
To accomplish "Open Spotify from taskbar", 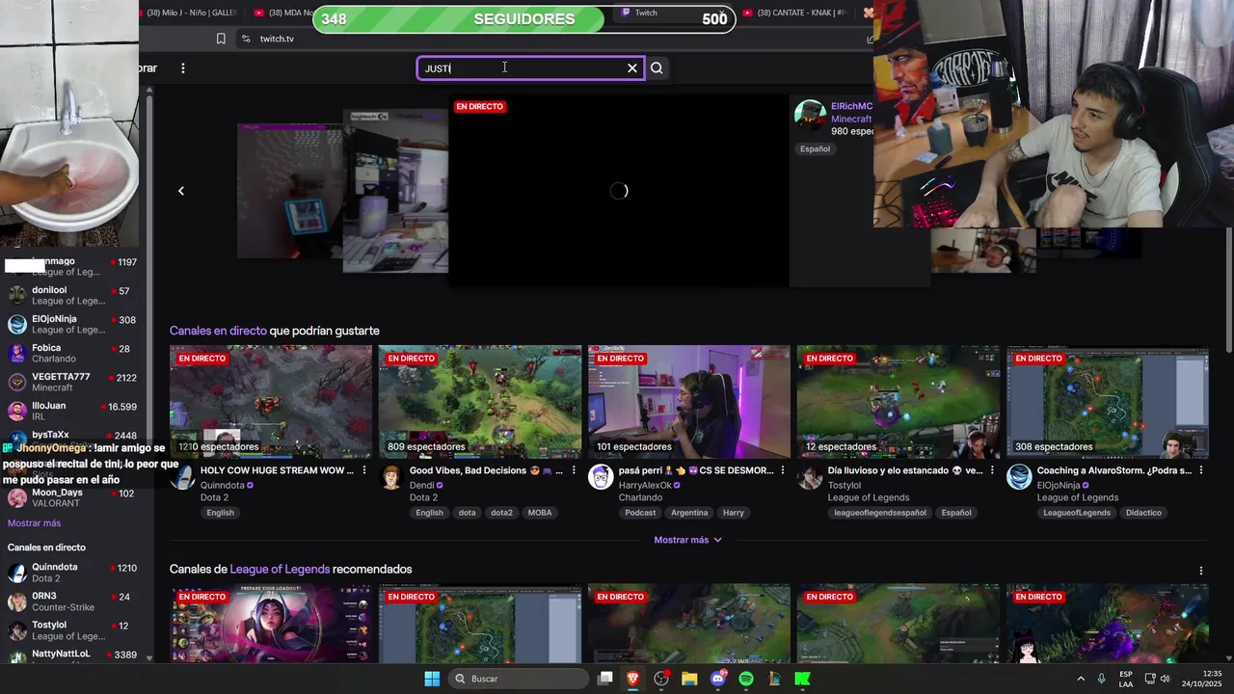I will (746, 679).
